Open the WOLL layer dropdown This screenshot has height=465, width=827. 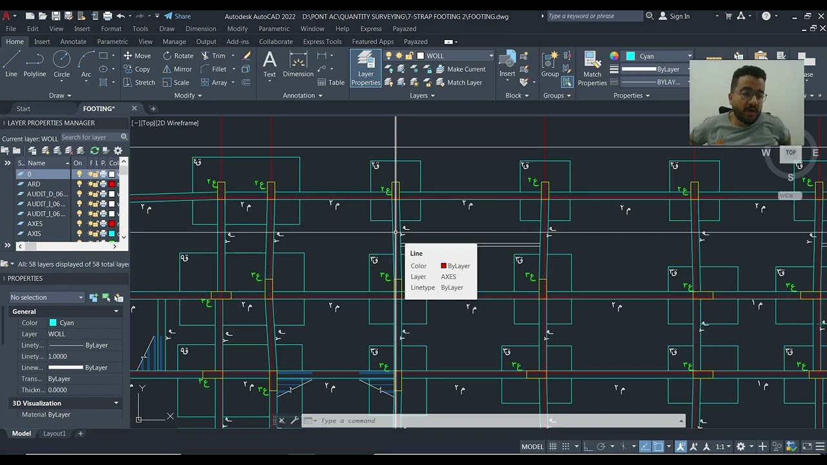pos(455,56)
